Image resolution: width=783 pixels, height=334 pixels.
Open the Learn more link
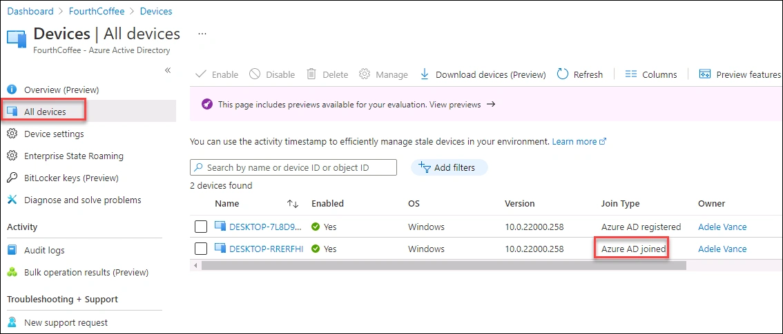pyautogui.click(x=579, y=142)
